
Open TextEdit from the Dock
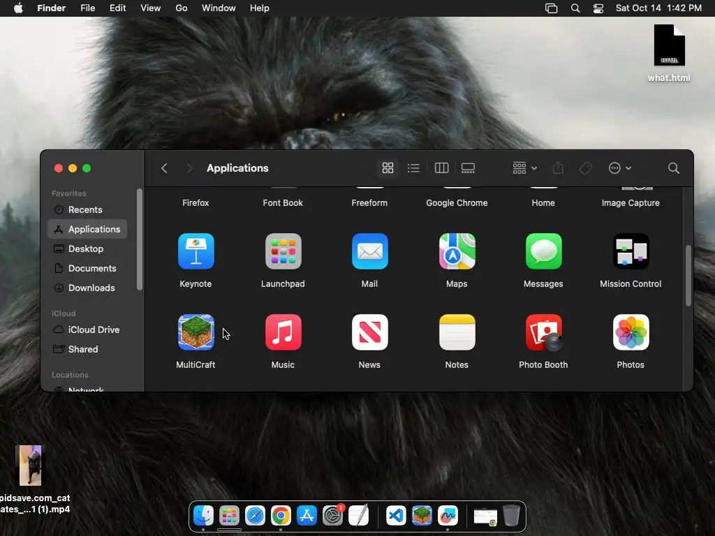[359, 516]
